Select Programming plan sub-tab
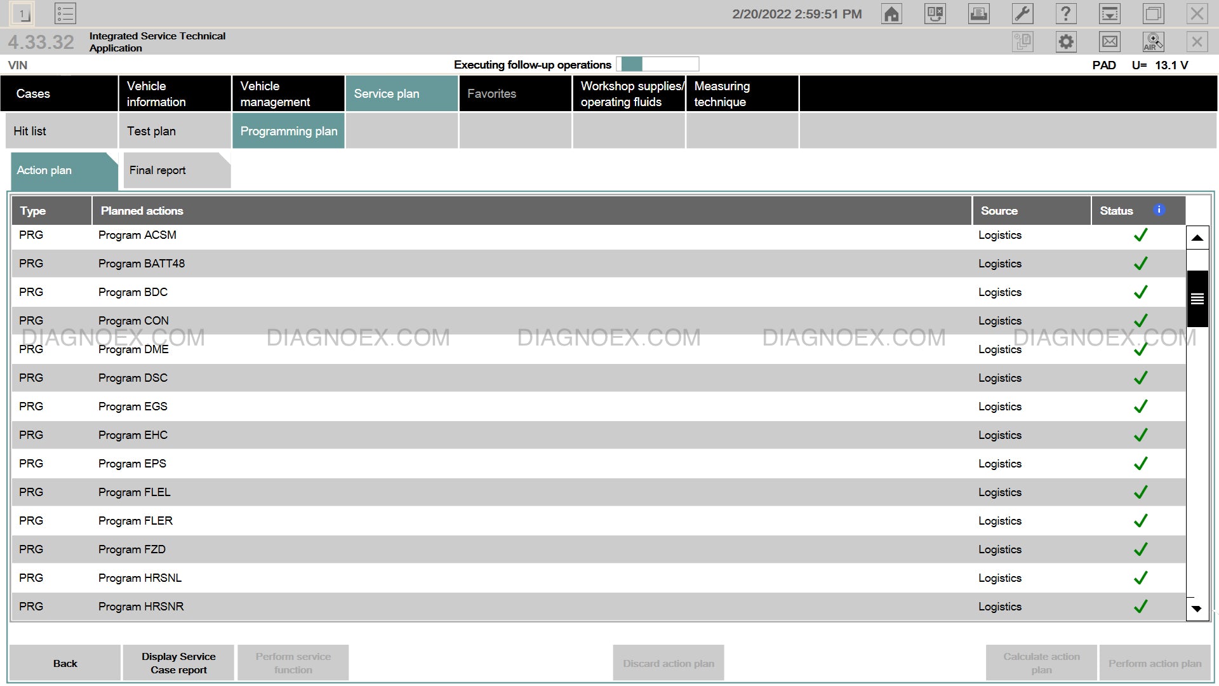 [x=288, y=131]
